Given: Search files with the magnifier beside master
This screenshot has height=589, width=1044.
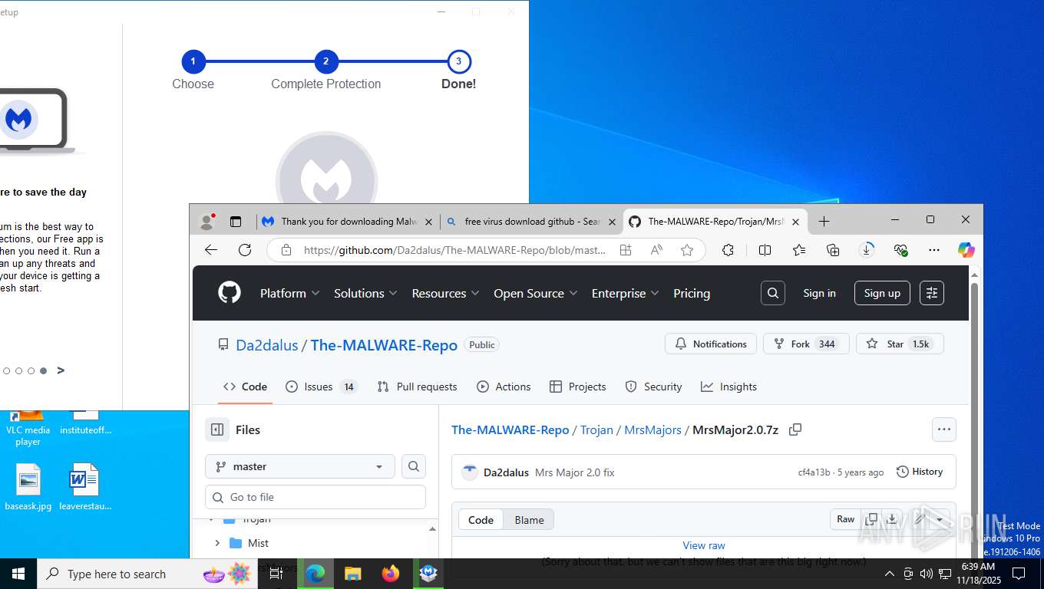Looking at the screenshot, I should point(414,466).
